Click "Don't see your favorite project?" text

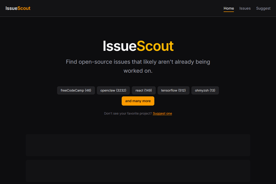(128, 113)
